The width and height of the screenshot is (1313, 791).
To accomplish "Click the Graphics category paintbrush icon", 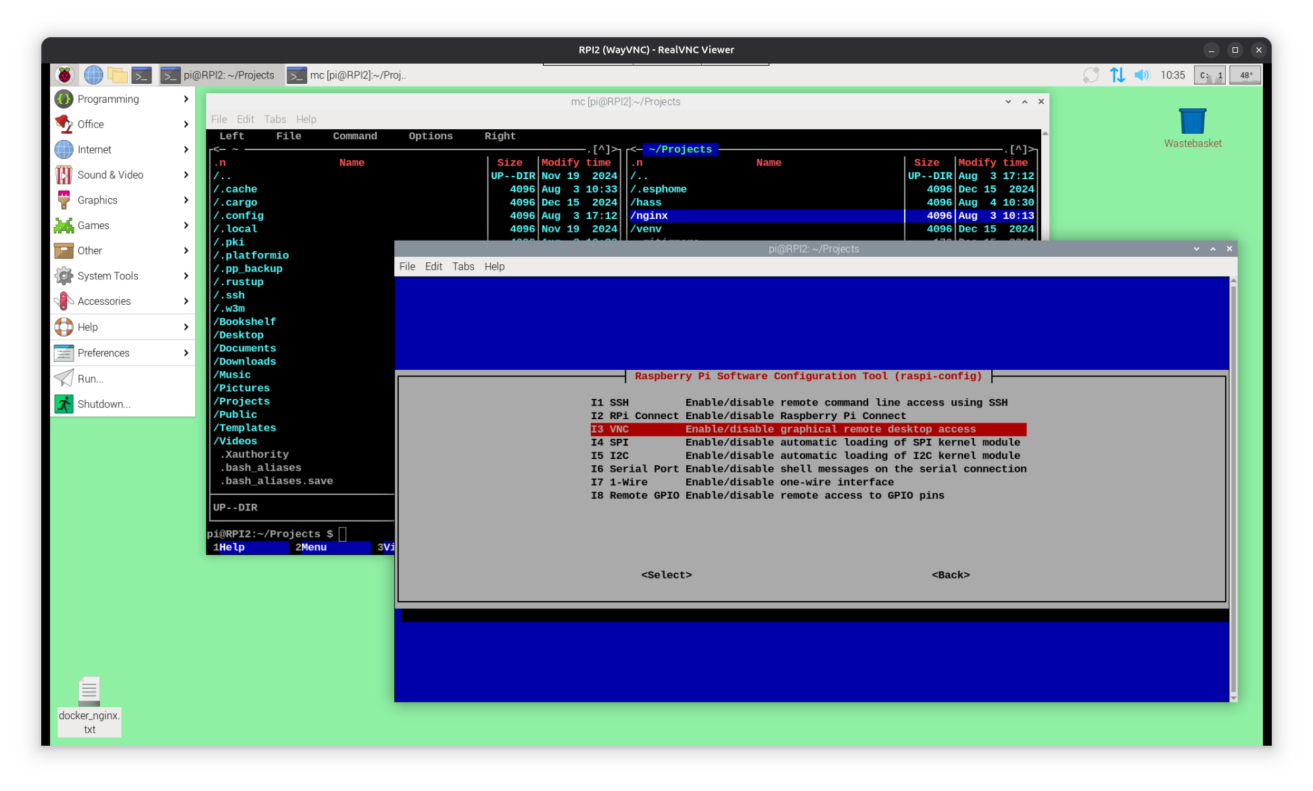I will pyautogui.click(x=64, y=200).
